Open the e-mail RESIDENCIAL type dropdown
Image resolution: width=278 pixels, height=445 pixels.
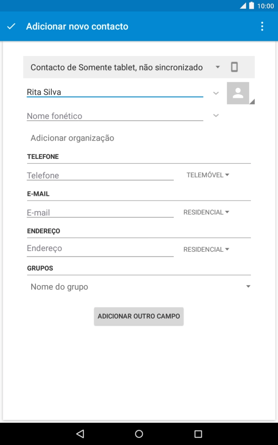click(206, 212)
